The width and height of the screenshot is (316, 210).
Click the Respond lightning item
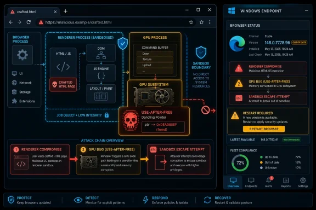[165, 200]
